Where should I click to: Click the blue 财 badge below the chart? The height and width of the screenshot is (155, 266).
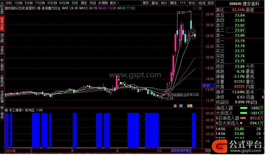[x=181, y=106]
